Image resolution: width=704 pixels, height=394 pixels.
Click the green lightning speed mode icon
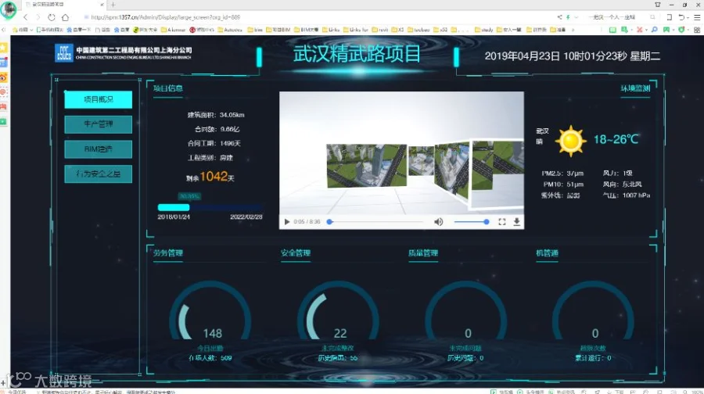tap(568, 17)
